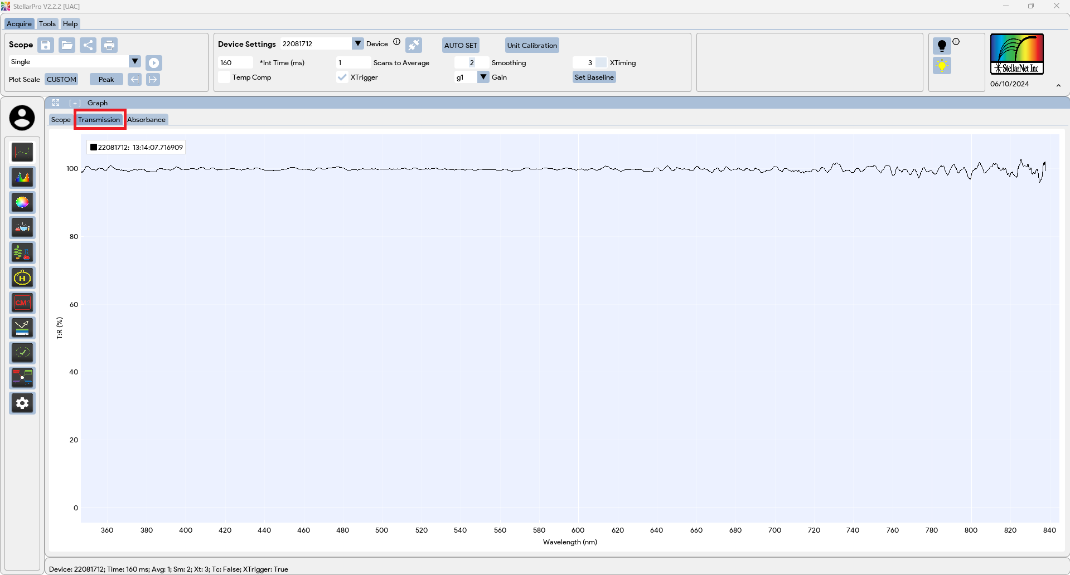Select the CM-1 Raman sidebar icon
Image resolution: width=1070 pixels, height=575 pixels.
pos(22,303)
